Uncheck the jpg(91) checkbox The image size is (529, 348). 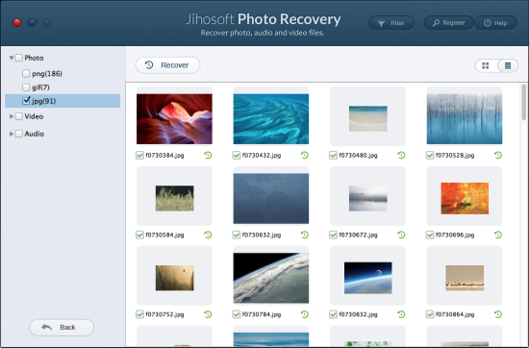coord(26,101)
